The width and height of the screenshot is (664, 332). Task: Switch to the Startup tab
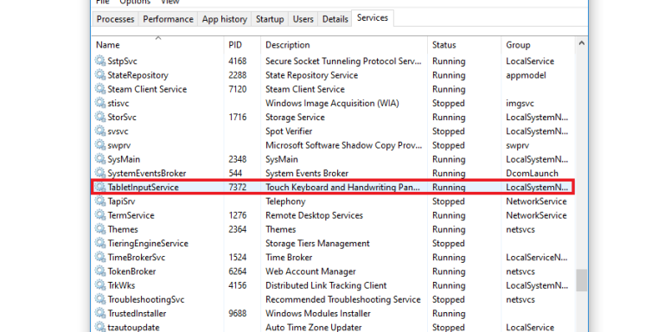pos(270,19)
